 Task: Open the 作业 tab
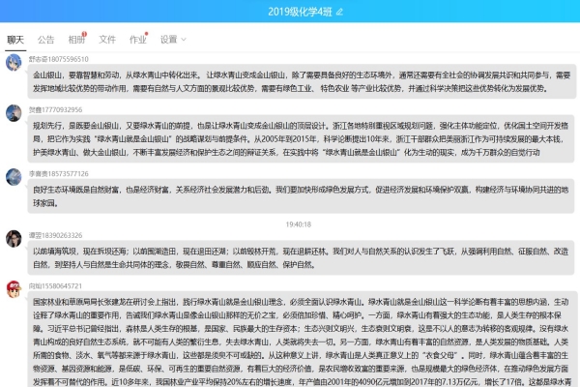tap(138, 40)
